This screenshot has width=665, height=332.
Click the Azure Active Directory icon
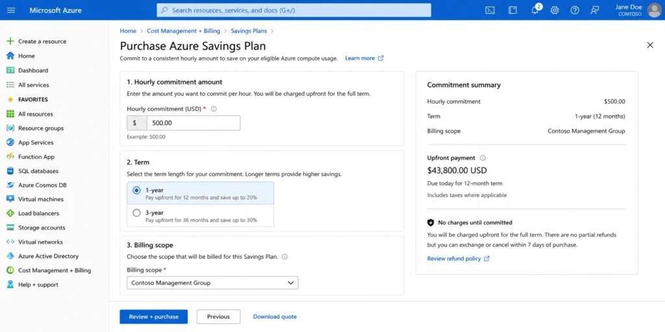(10, 256)
